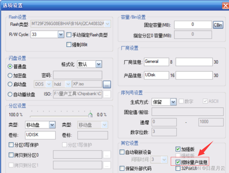Click the second partition 卷标 field

click(x=93, y=135)
